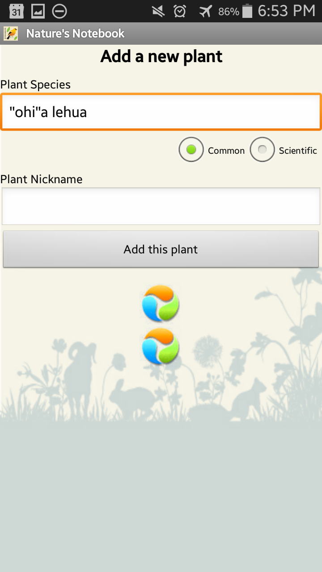
Task: Select the Common name radio button
Action: click(x=191, y=150)
